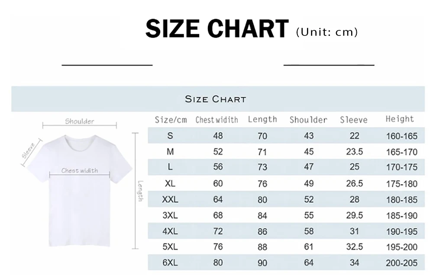Select the Sleeve column header
The height and width of the screenshot is (275, 433).
[353, 120]
